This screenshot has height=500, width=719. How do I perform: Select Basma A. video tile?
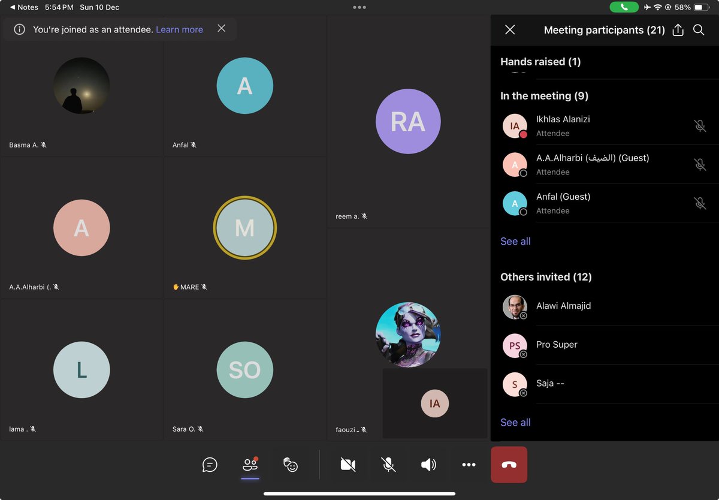coord(81,86)
